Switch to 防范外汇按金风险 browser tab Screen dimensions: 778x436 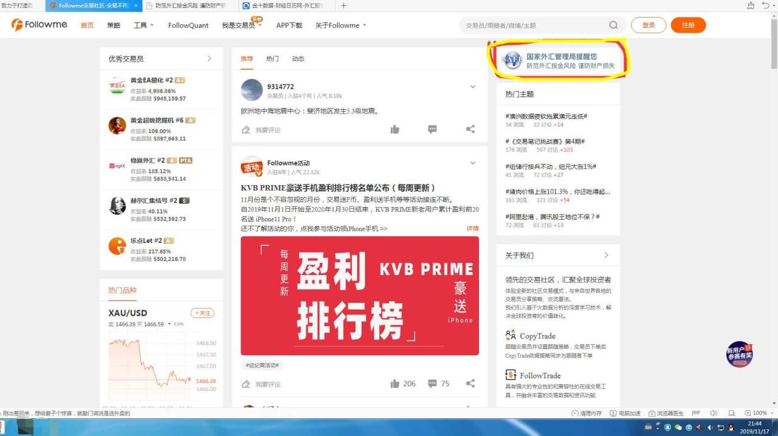190,5
